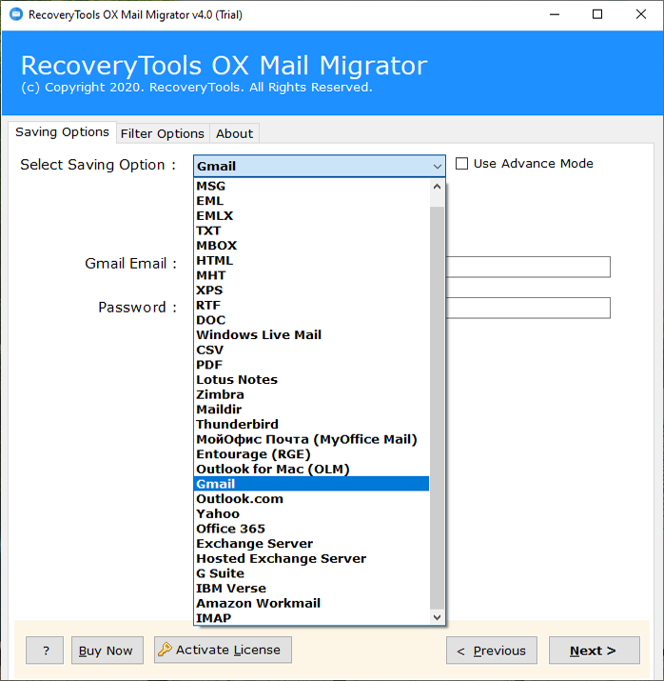Select Zimbra saving option
Viewport: 664px width, 681px height.
click(x=311, y=394)
